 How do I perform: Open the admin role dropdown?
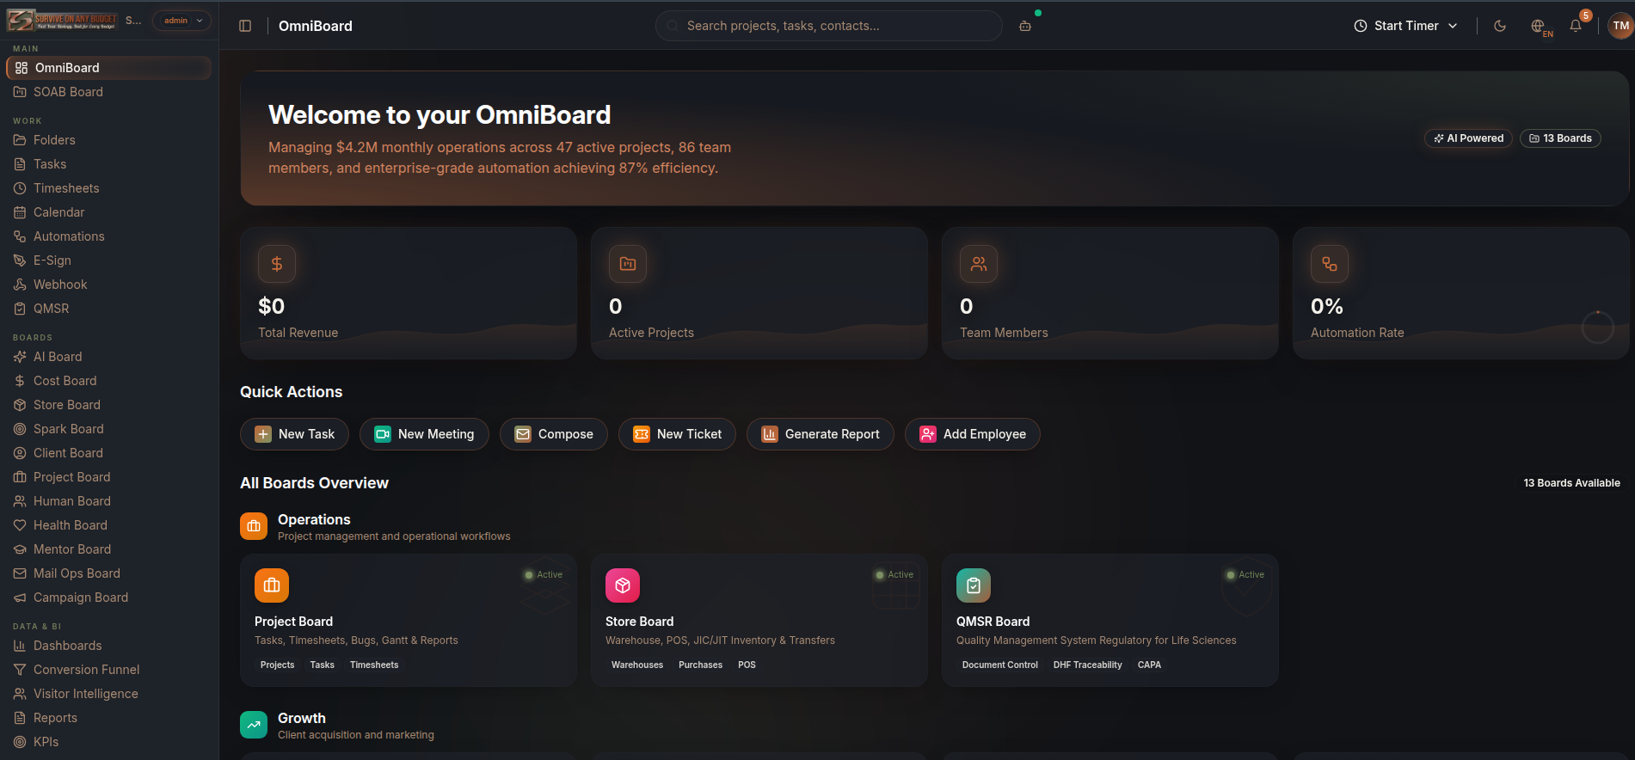(181, 21)
